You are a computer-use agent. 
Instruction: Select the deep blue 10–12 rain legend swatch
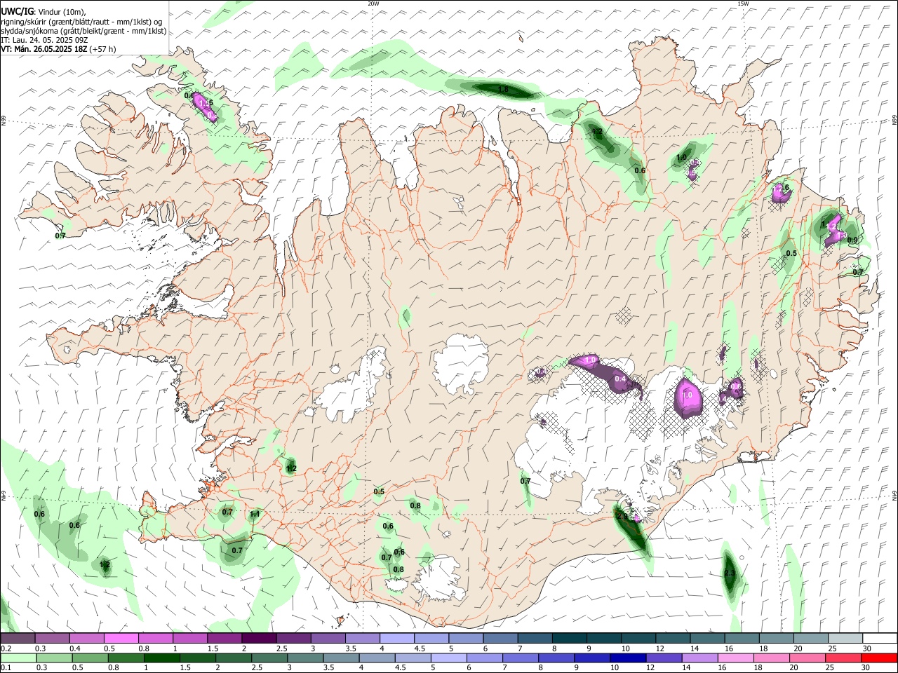pyautogui.click(x=628, y=658)
